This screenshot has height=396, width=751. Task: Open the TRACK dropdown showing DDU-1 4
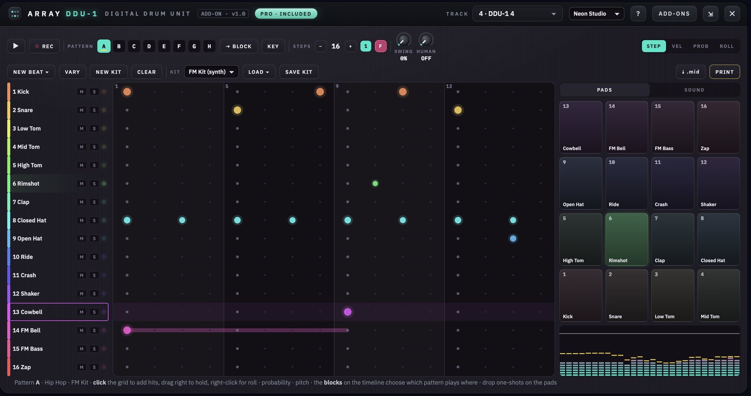pos(517,14)
